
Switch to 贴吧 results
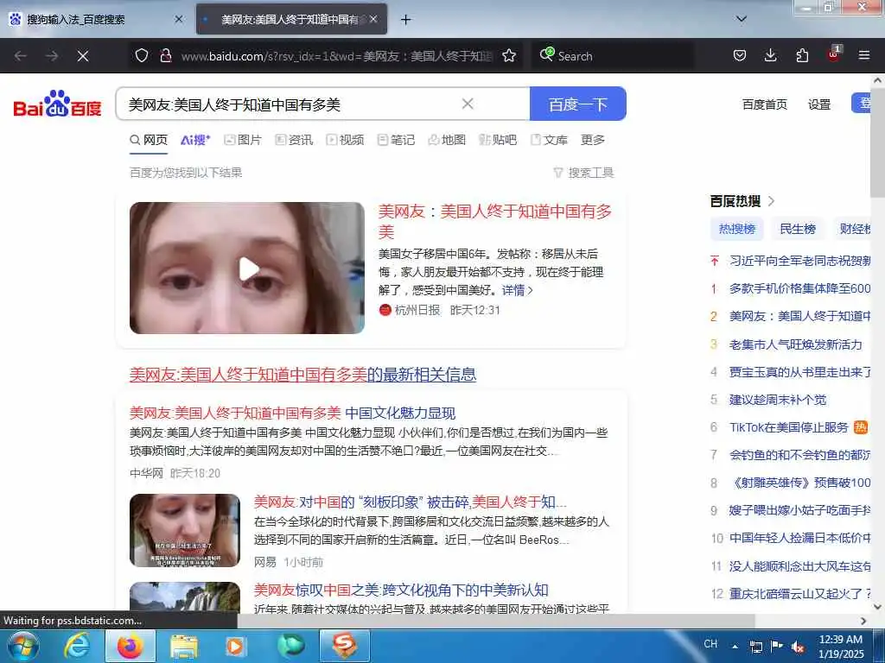click(498, 140)
